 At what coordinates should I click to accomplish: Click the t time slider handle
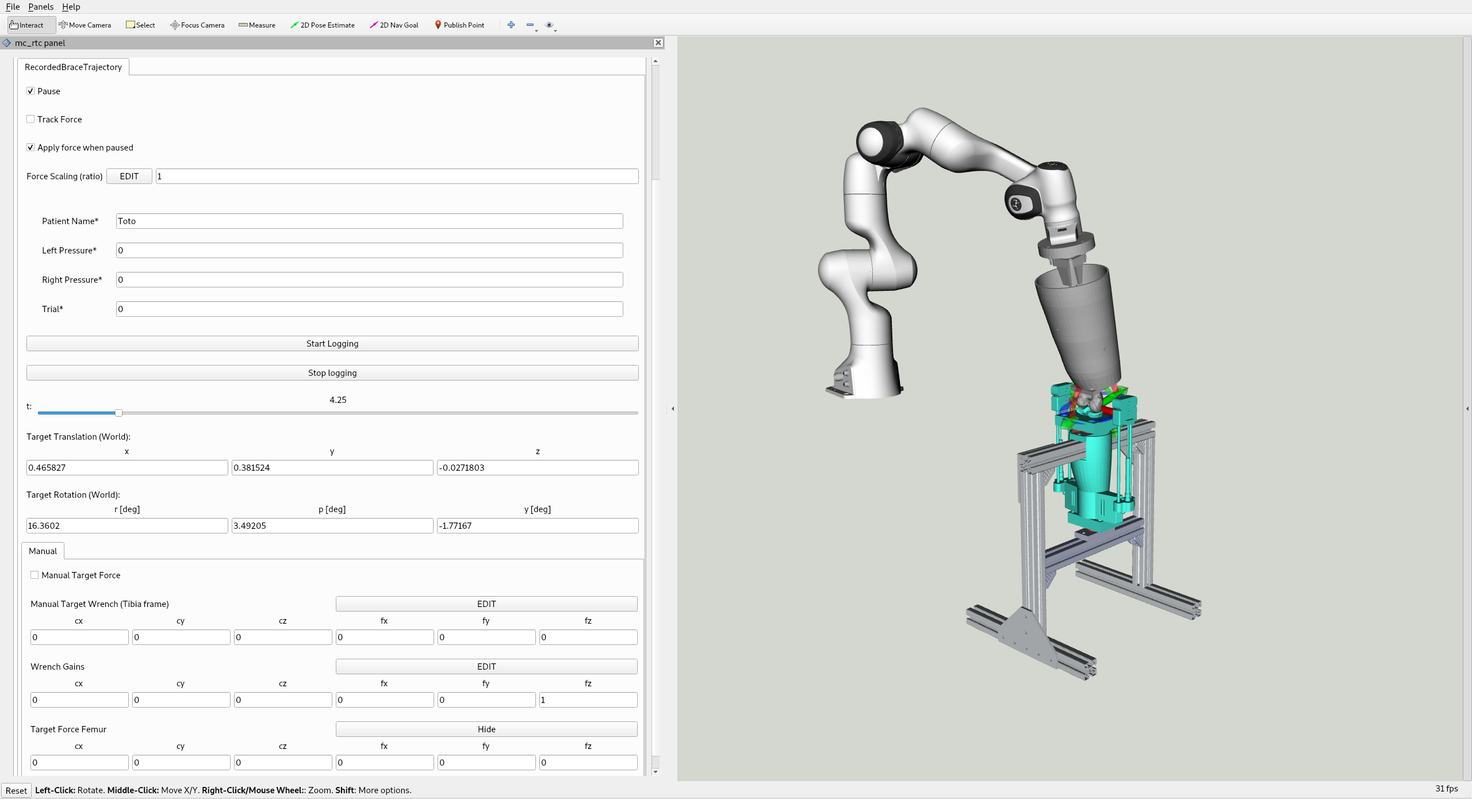[x=118, y=413]
